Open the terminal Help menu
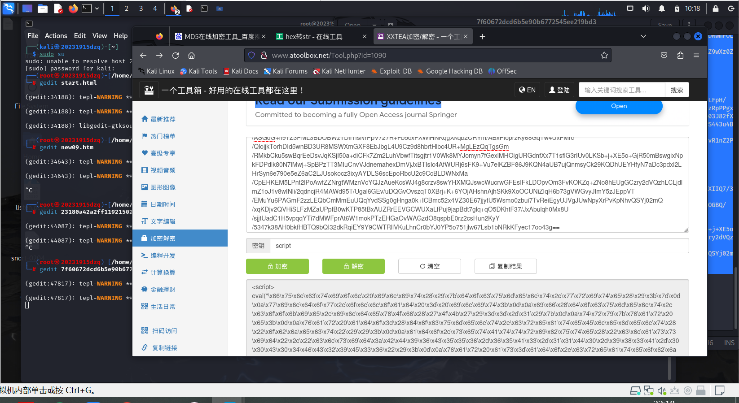The width and height of the screenshot is (739, 403). (120, 36)
